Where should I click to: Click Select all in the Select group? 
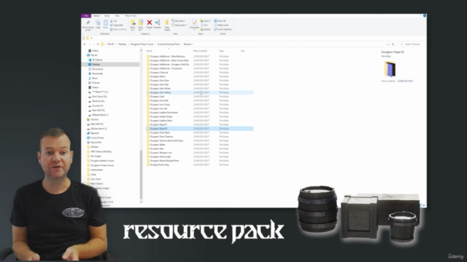tap(220, 21)
